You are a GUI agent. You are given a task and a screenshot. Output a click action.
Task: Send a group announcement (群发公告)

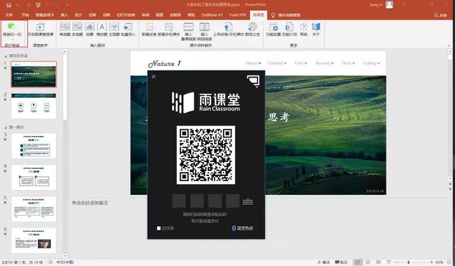[253, 30]
